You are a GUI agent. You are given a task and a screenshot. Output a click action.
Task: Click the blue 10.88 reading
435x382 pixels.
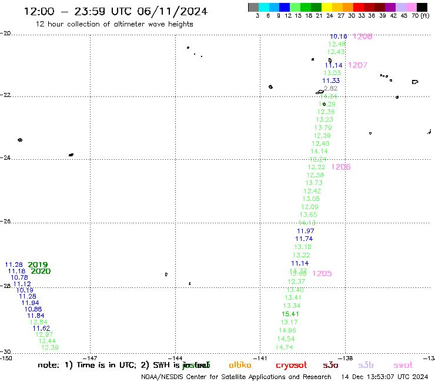tap(33, 309)
